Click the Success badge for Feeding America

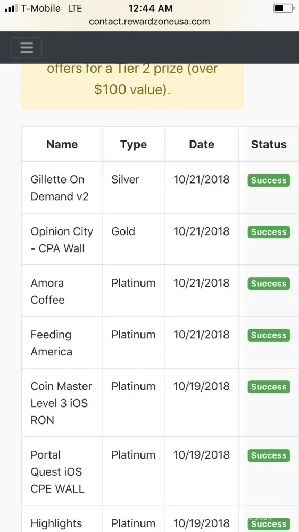[269, 335]
